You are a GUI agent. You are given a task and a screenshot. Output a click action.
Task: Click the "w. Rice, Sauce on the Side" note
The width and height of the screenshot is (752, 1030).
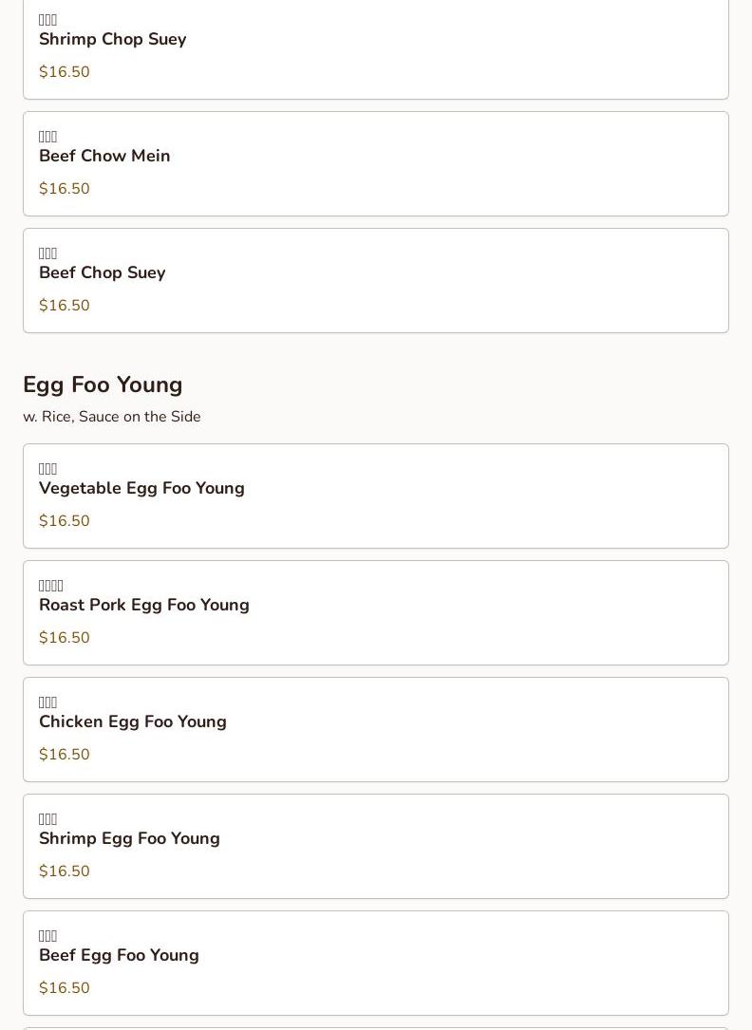(112, 417)
